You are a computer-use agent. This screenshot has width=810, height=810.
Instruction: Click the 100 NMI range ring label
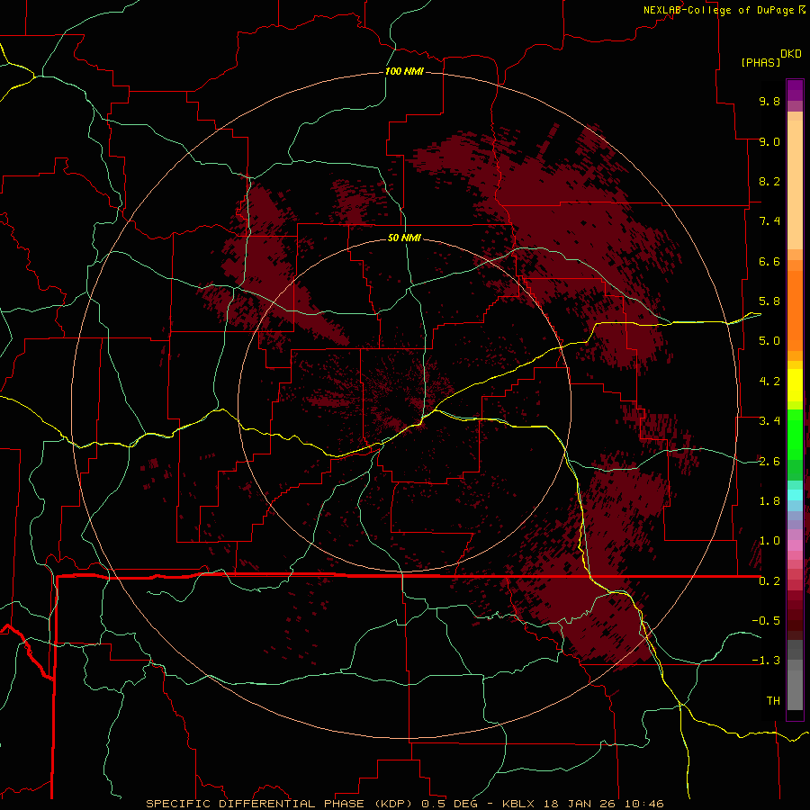pos(404,71)
